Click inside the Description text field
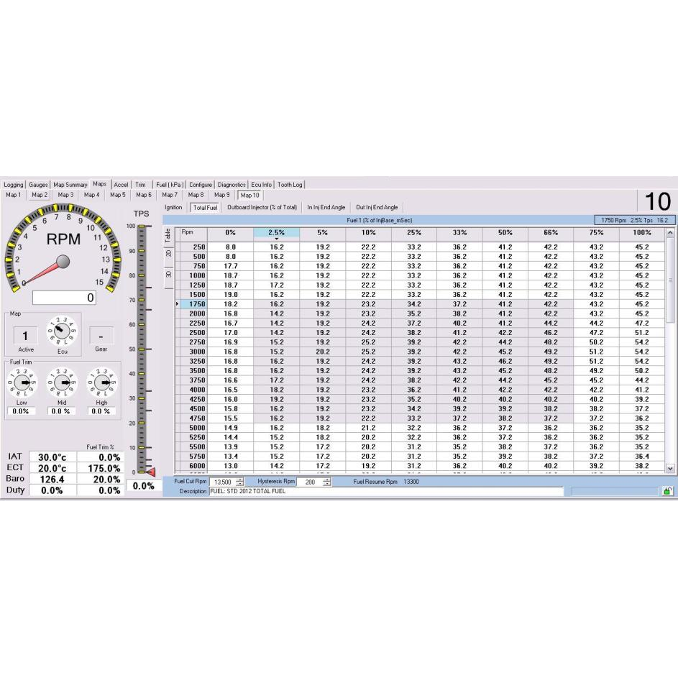The width and height of the screenshot is (678, 678). [324, 491]
